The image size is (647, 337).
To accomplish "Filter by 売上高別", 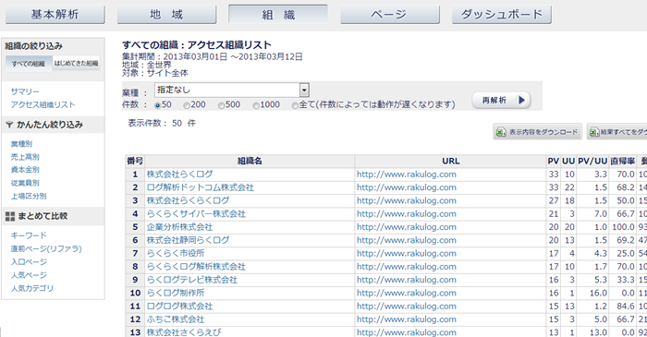I will (x=25, y=157).
